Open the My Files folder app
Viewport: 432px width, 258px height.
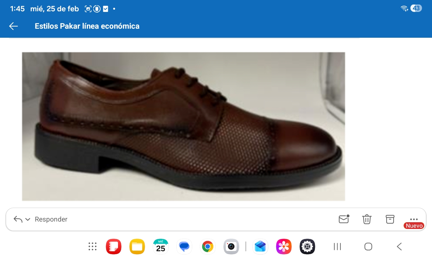point(137,247)
